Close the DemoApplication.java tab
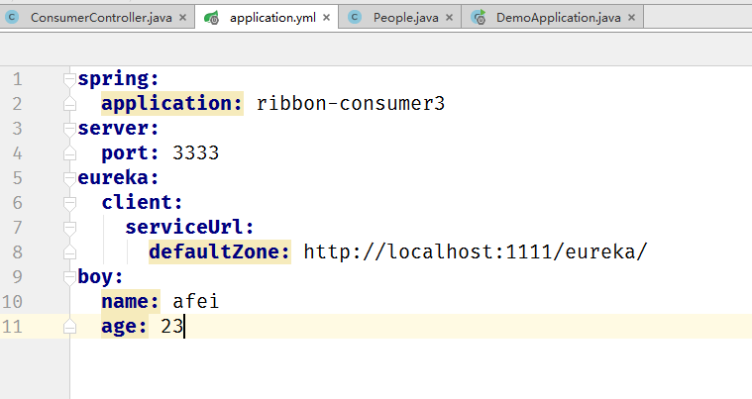 (x=632, y=18)
